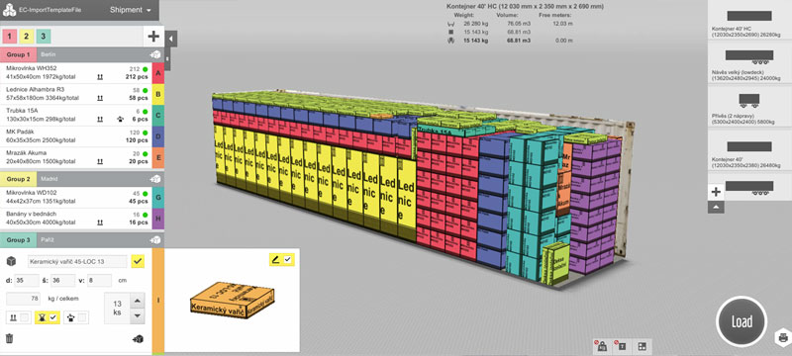The image size is (792, 356).
Task: Select the Group 3 header label
Action: click(x=18, y=240)
